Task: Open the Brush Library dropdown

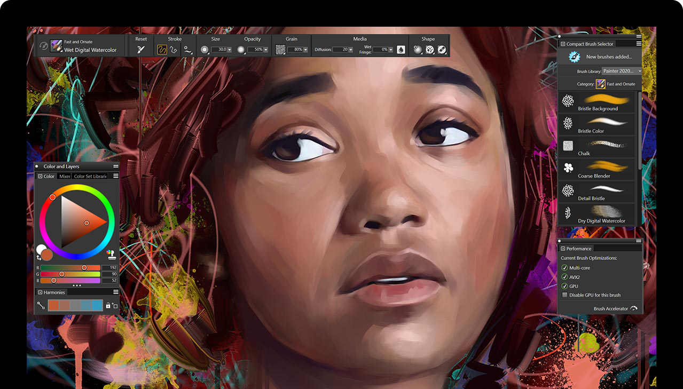Action: pyautogui.click(x=622, y=71)
